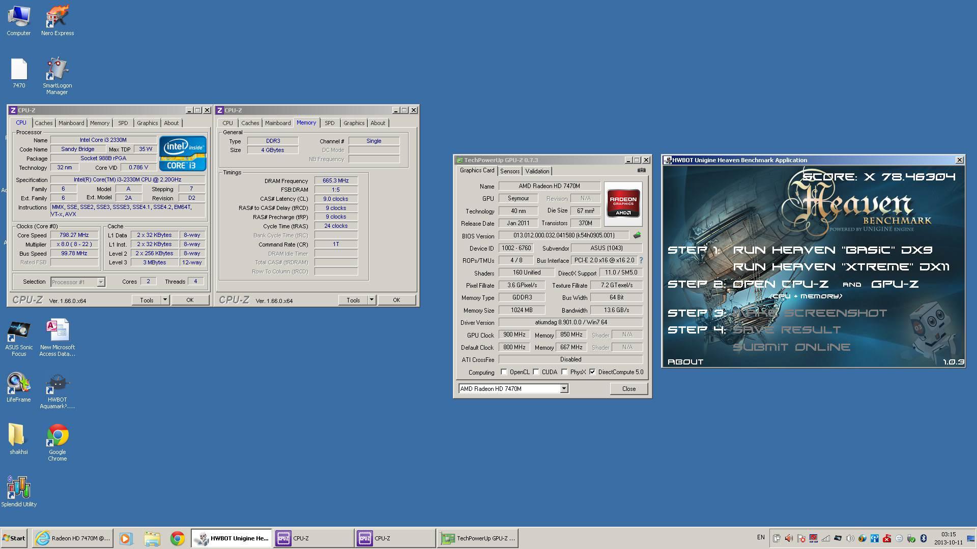Open SmartLogon Manager shortcut
977x549 pixels.
click(x=57, y=76)
